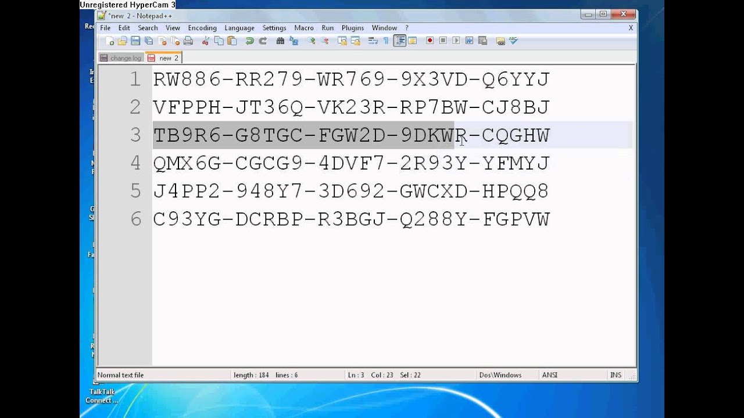Open Find using the binoculars icon
The height and width of the screenshot is (418, 744).
(280, 41)
